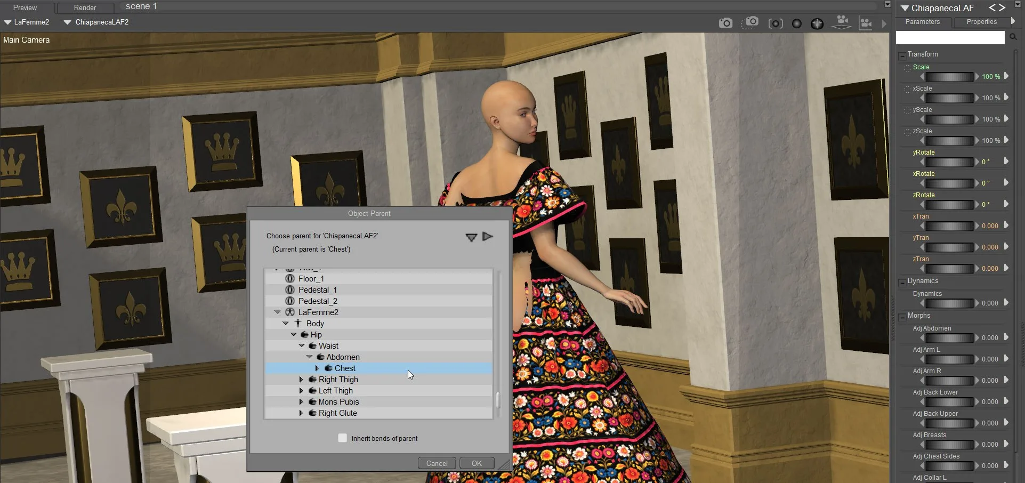Click the camera over ground plane icon
1025x483 pixels.
coord(842,22)
